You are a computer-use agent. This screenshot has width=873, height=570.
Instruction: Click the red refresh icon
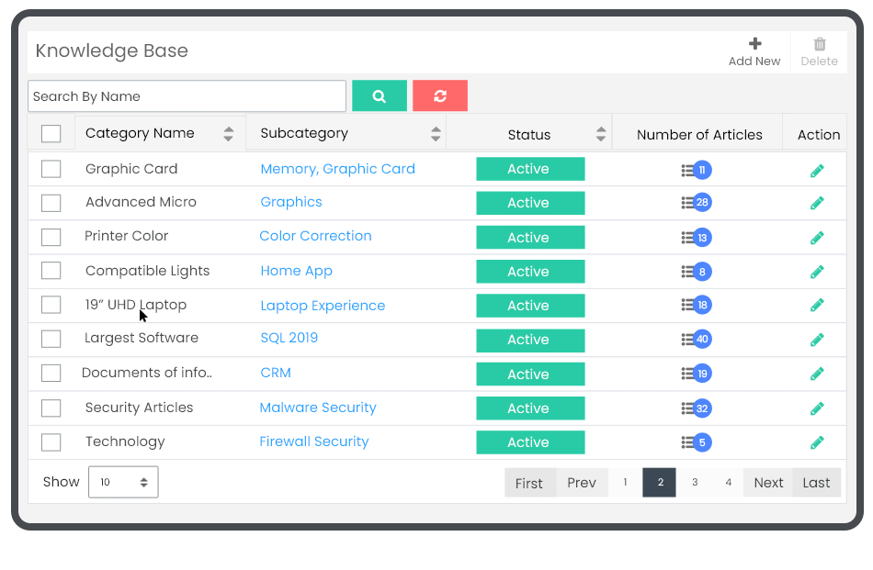pyautogui.click(x=439, y=95)
